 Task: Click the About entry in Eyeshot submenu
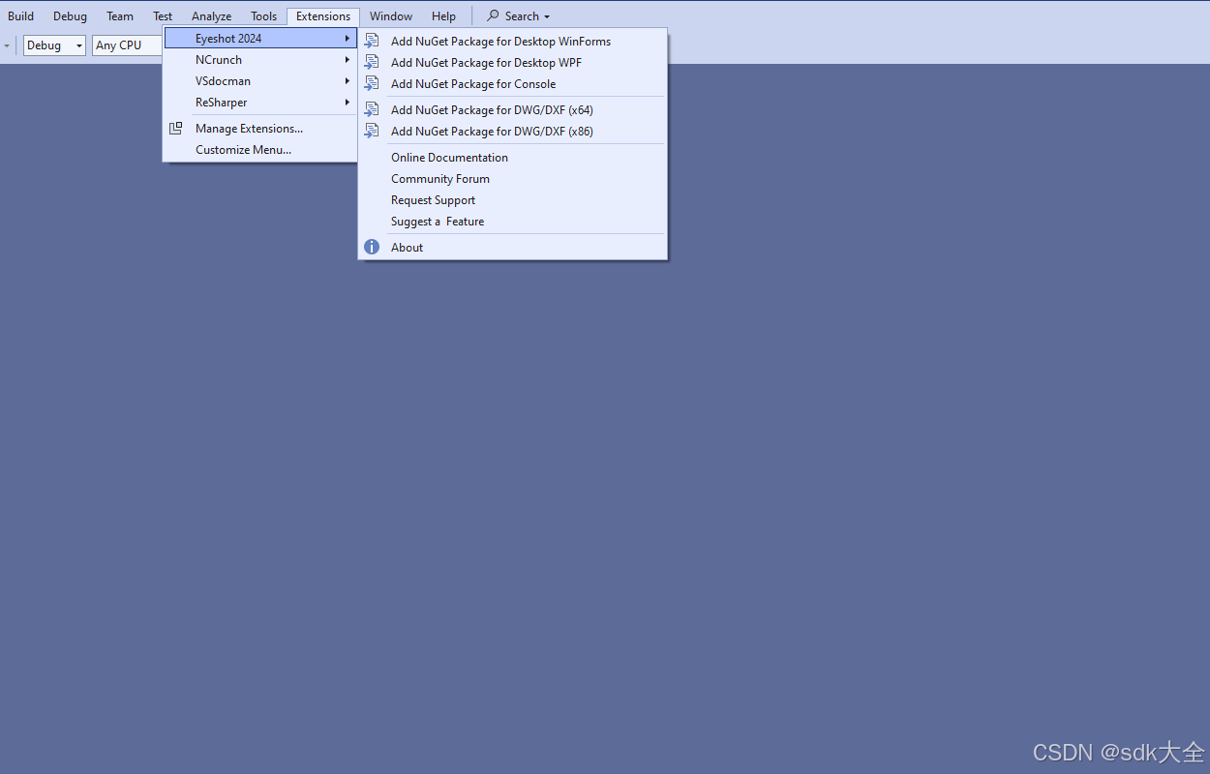513,247
